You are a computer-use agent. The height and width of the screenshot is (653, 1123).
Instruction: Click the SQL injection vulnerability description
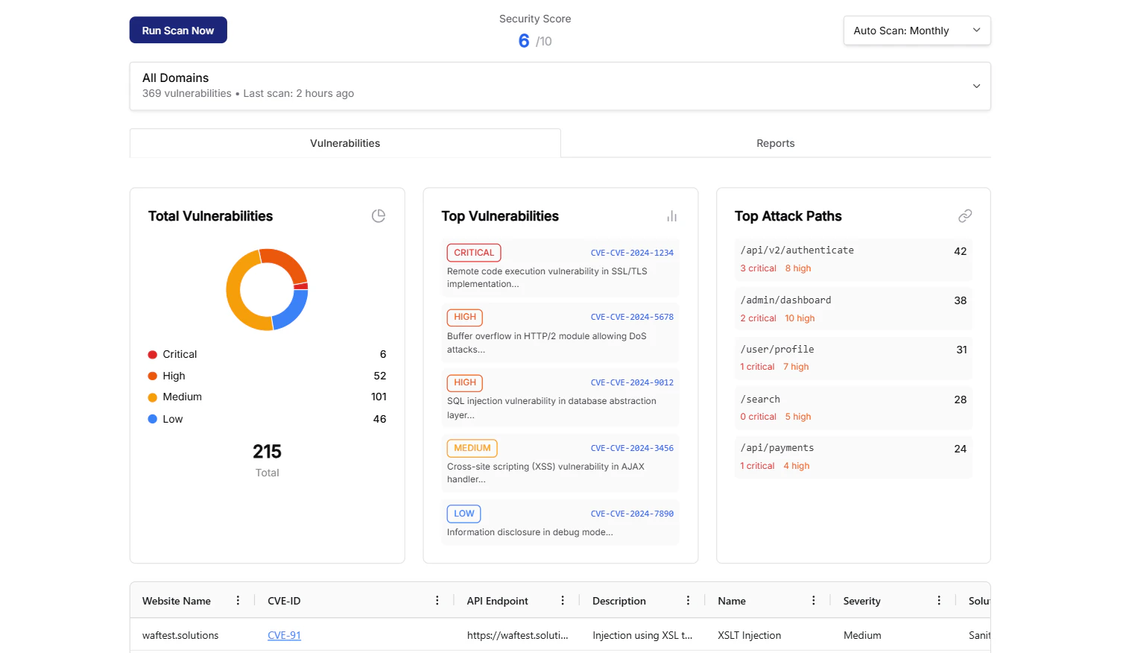[551, 408]
